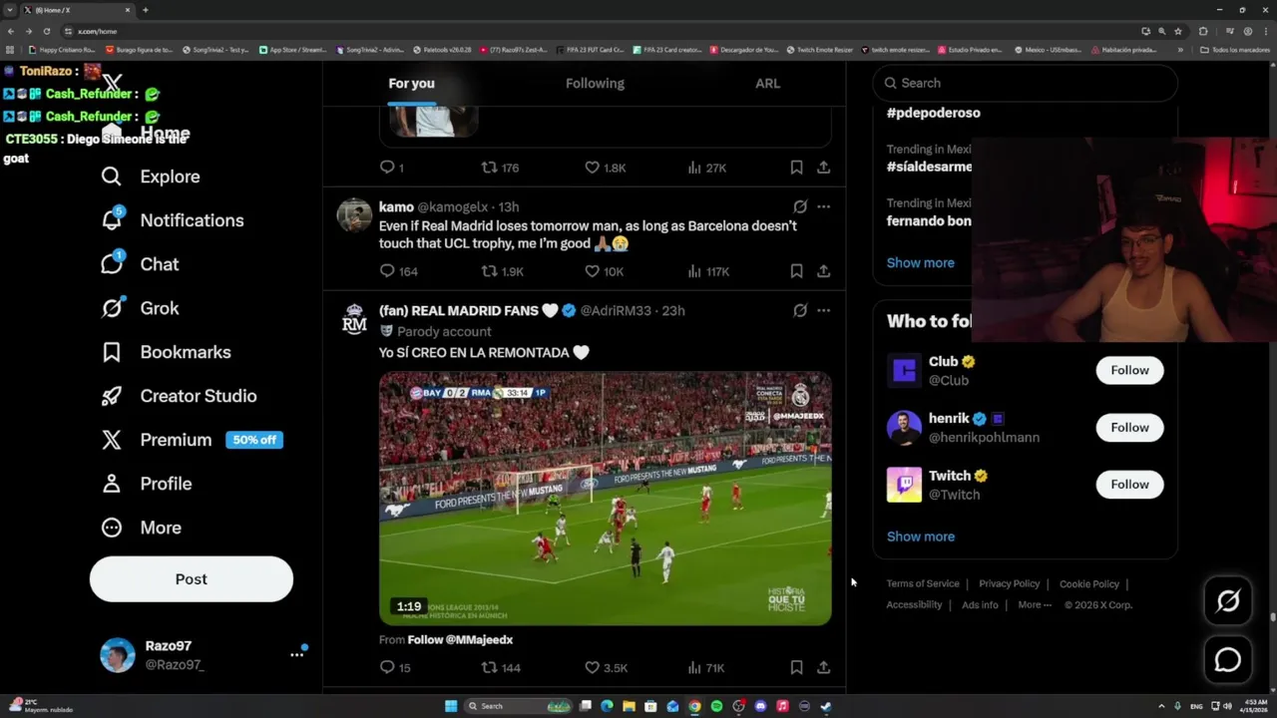Open Spotify from the taskbar

pos(716,706)
